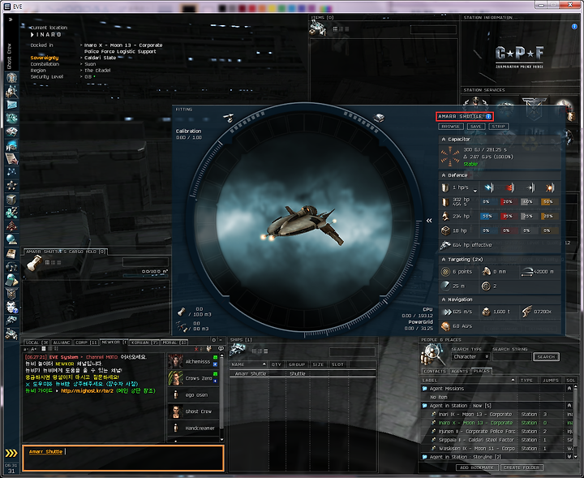
Task: Switch to the MORAL chat tab
Action: tap(174, 342)
